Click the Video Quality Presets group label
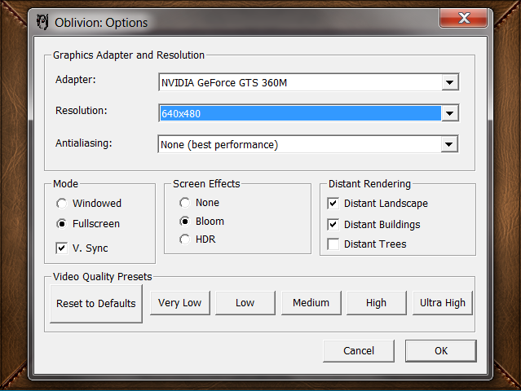 pos(103,276)
